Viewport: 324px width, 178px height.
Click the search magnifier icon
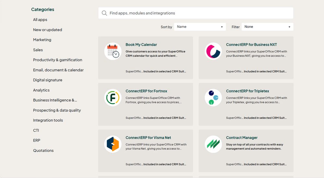point(104,13)
